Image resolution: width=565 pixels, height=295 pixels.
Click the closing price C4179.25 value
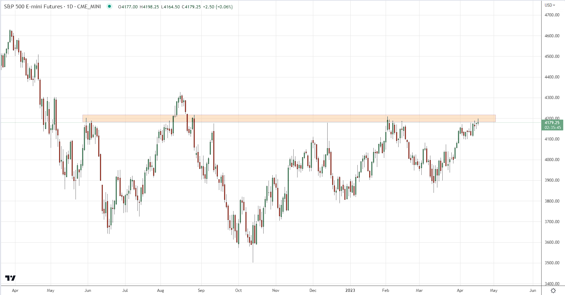point(191,7)
